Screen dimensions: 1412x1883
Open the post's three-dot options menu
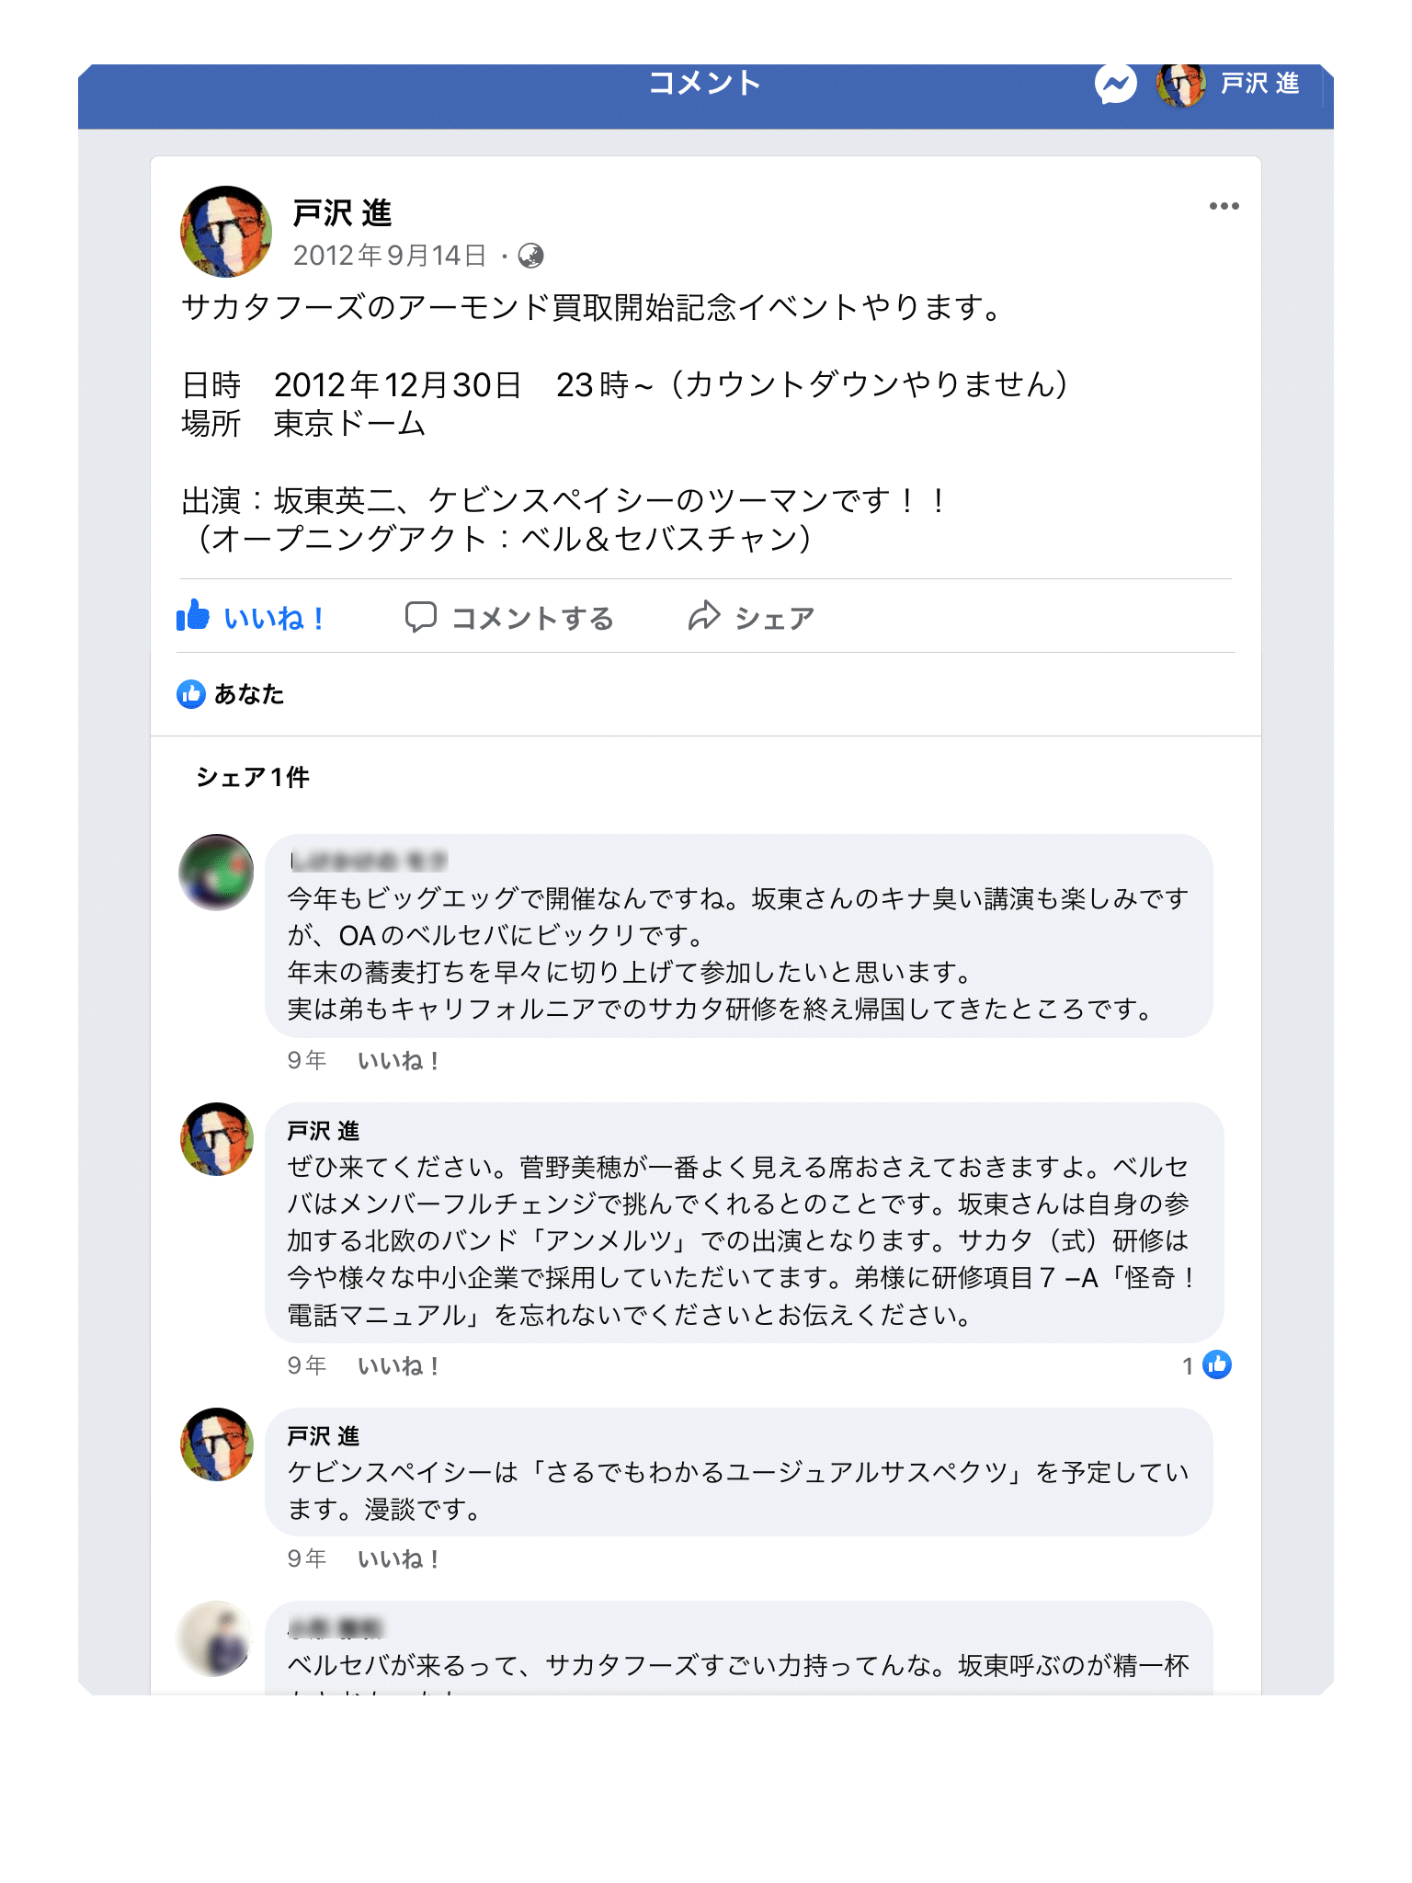[x=1224, y=206]
